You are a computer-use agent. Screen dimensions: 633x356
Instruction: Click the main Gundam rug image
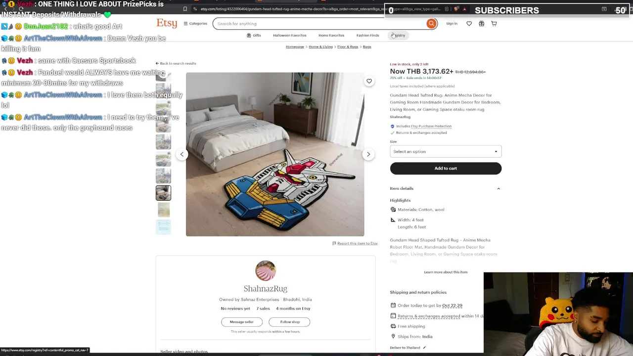pos(275,154)
